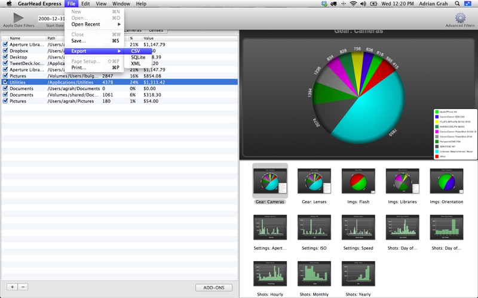Viewport: 478px width, 298px height.
Task: Open the Apple menu
Action: tap(9, 4)
